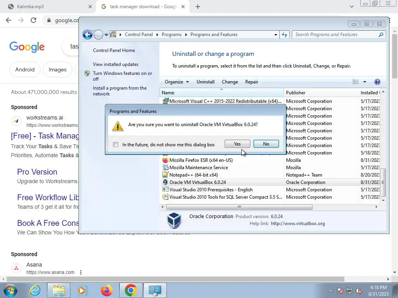The image size is (398, 298).
Task: Select Mozilla Firefox ESR row
Action: (271, 160)
